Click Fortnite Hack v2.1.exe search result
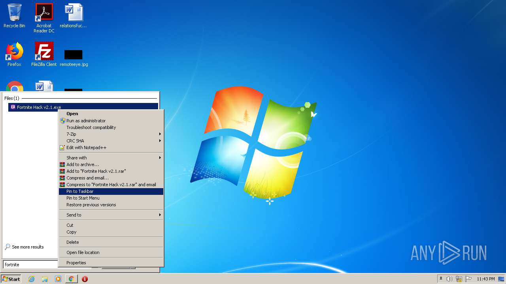Viewport: 506px width, 284px height. (83, 107)
